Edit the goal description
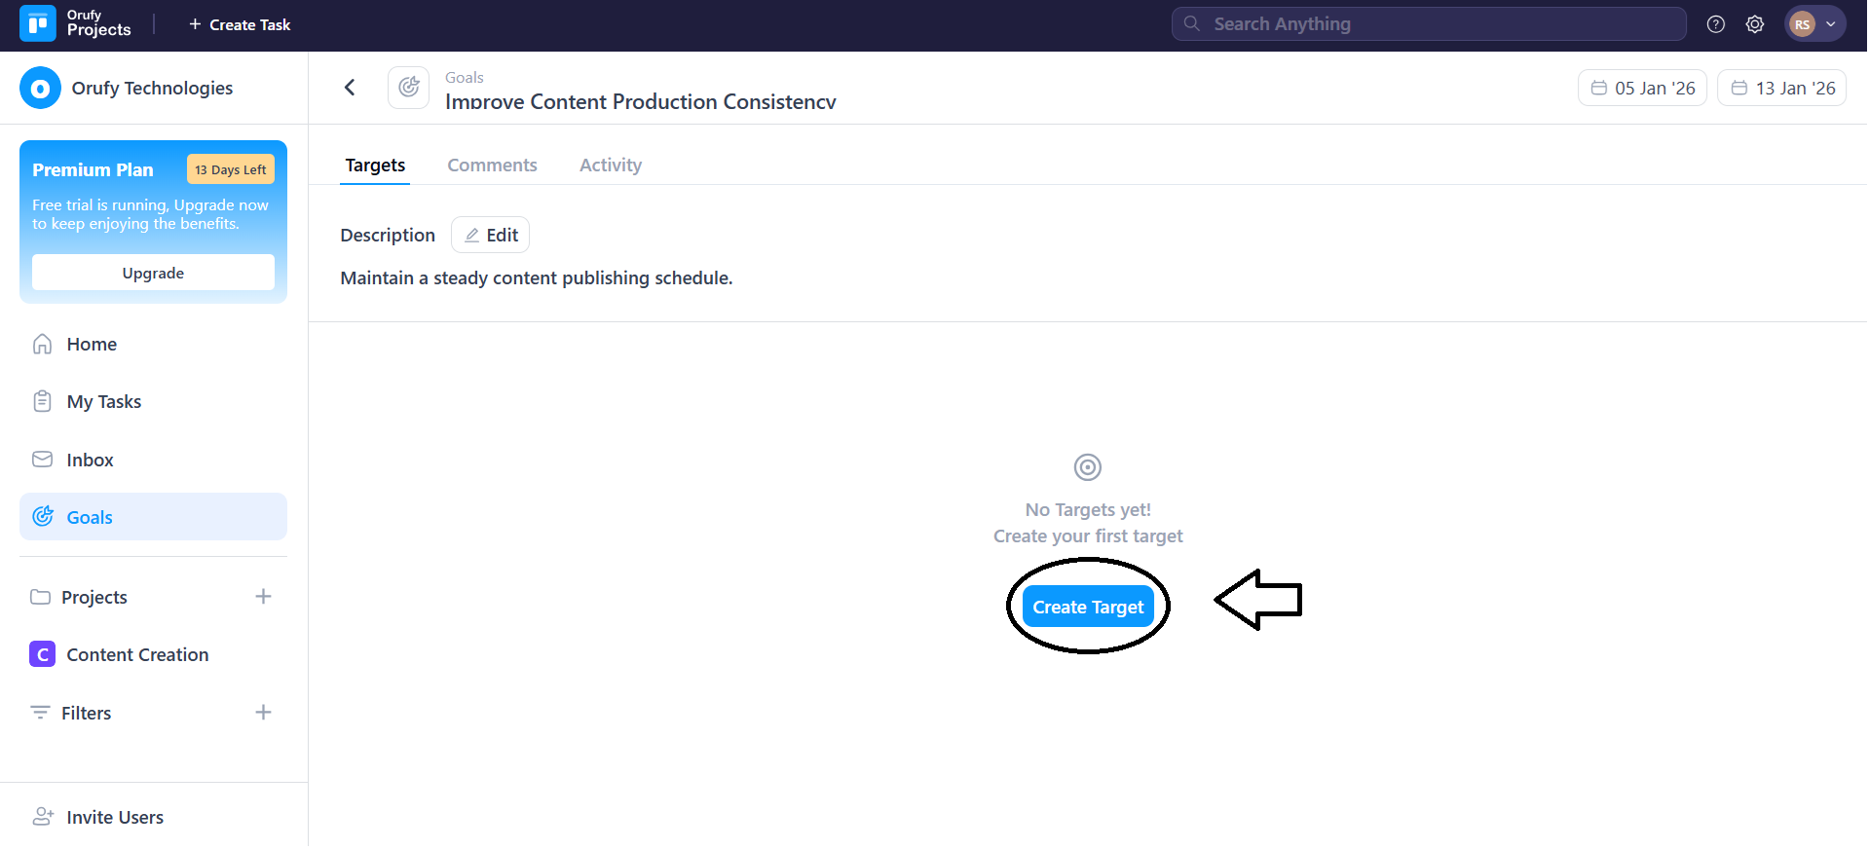The height and width of the screenshot is (849, 1869). coord(490,236)
